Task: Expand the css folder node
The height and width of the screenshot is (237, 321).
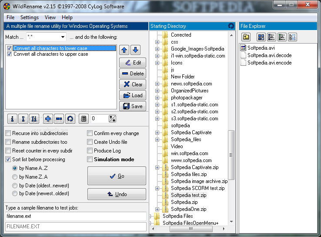Action: click(x=157, y=42)
